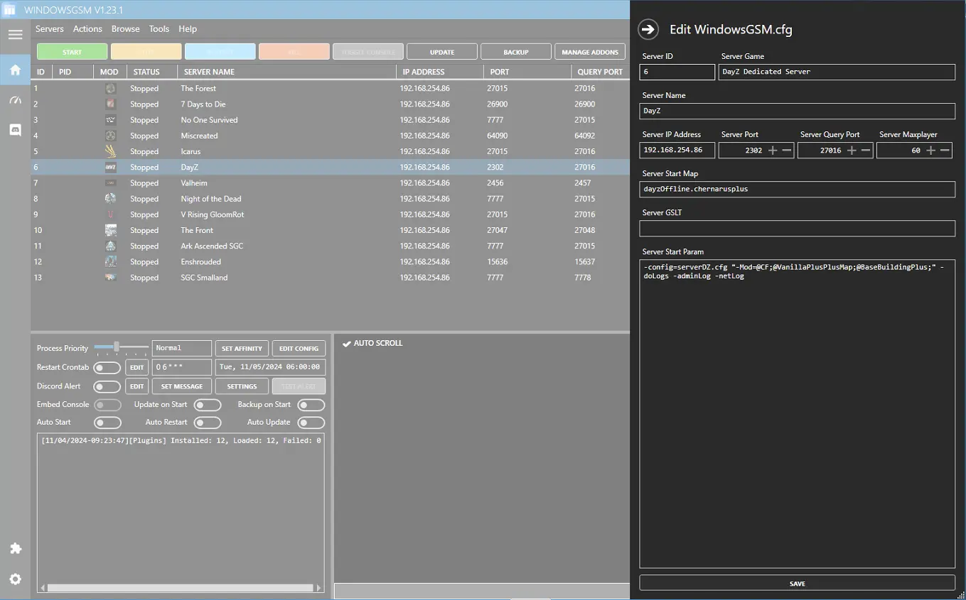The width and height of the screenshot is (966, 600).
Task: Open the Tools menu
Action: 159,29
